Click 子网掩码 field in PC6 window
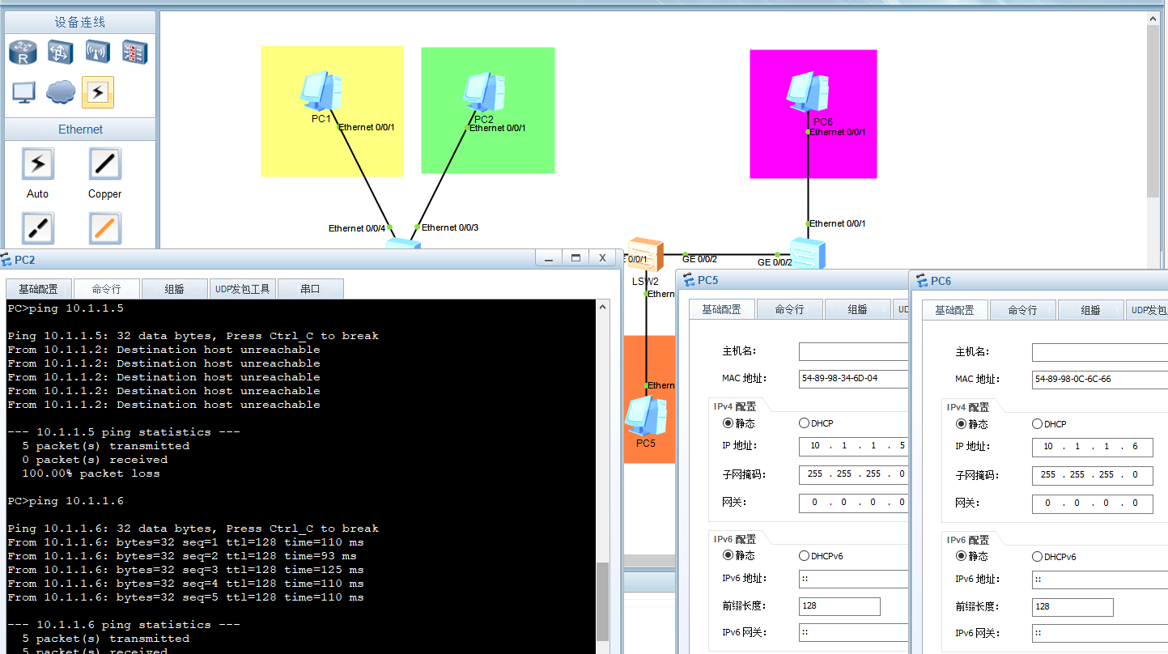The height and width of the screenshot is (654, 1168). [1092, 475]
